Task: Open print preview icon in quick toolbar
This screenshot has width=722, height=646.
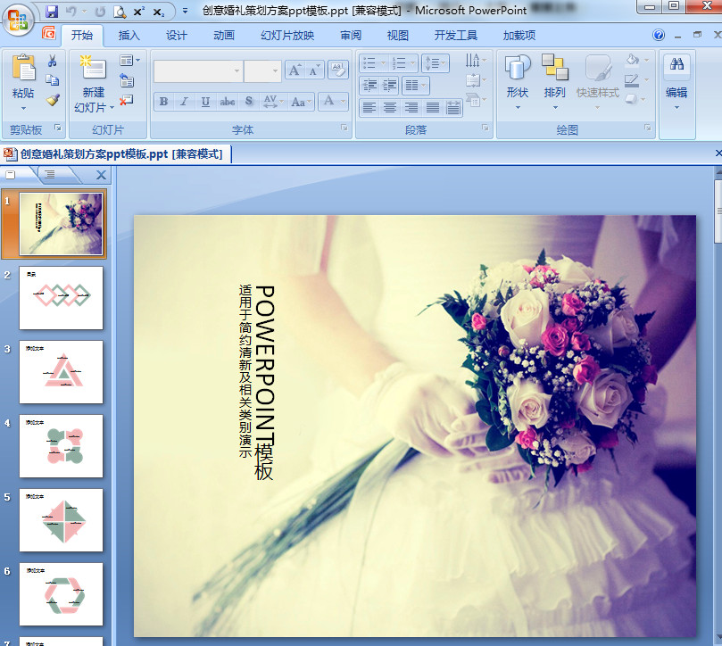Action: tap(120, 12)
